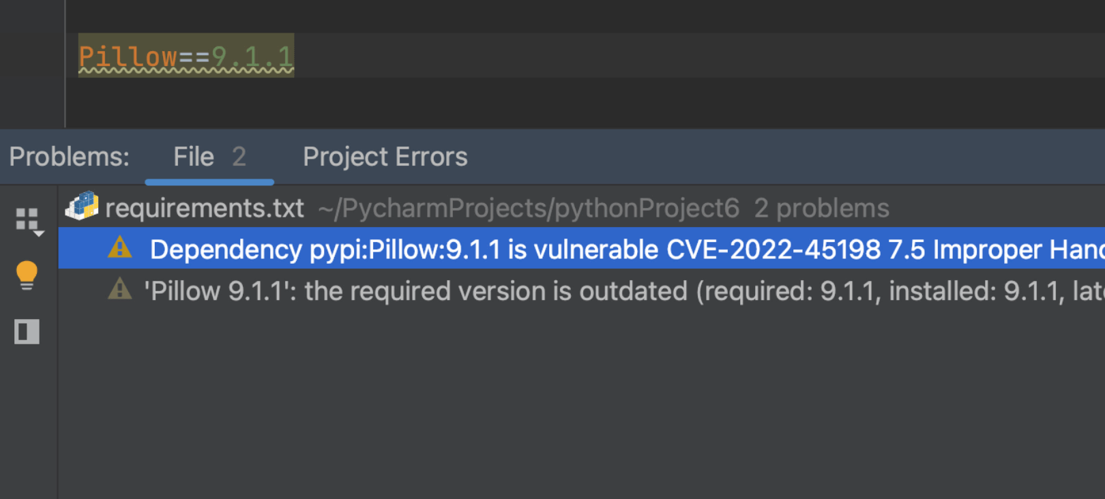Screen dimensions: 1105x499
Task: Click the ~/PycharmProjects/pythonProject6 path text
Action: [529, 209]
